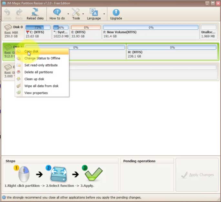Open the Tools wrench icon
Image resolution: width=221 pixels, height=202 pixels.
click(x=76, y=12)
